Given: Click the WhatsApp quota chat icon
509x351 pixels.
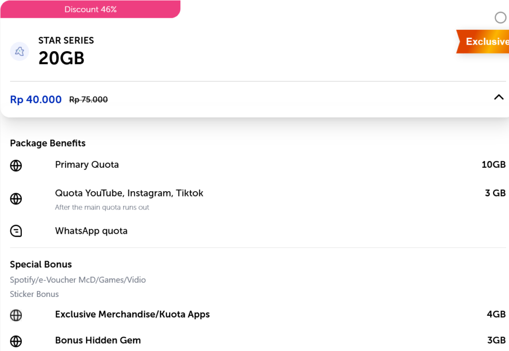Looking at the screenshot, I should click(x=16, y=231).
